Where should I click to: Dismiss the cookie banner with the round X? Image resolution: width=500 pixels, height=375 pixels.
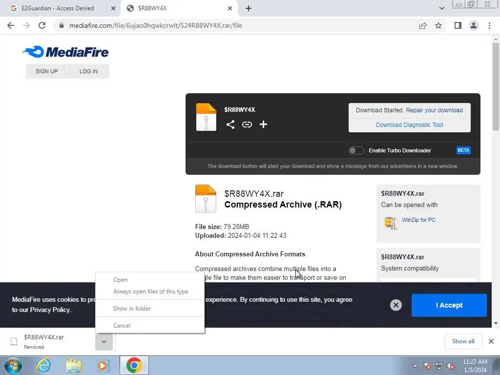click(x=396, y=305)
